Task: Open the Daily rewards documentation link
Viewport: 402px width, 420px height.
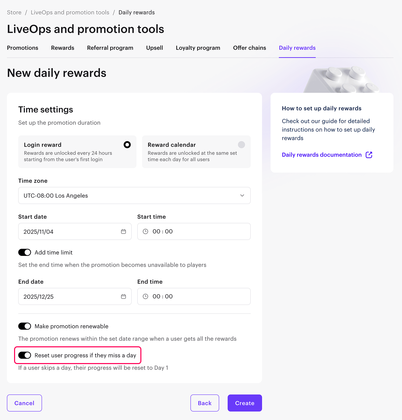Action: click(x=322, y=155)
